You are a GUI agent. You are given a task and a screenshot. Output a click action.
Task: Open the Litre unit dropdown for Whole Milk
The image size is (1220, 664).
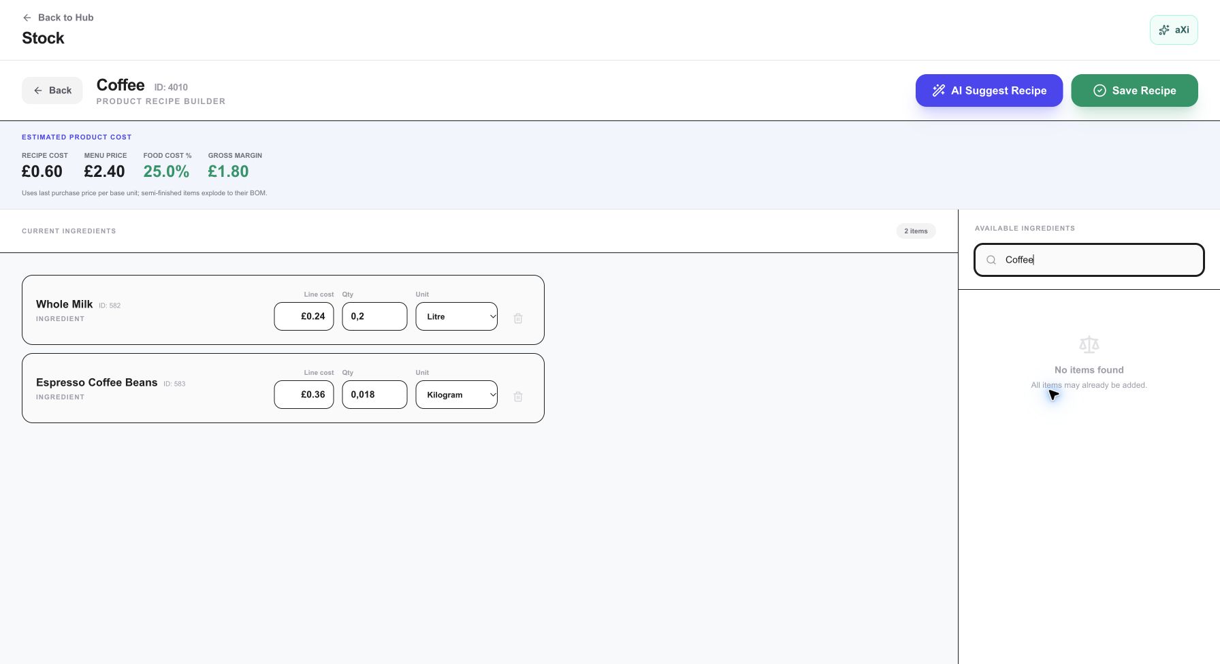pyautogui.click(x=457, y=316)
